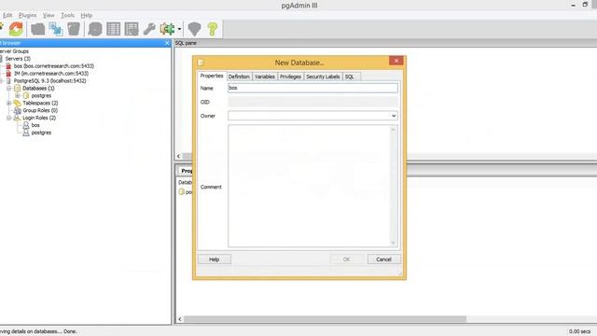Switch to the Privileges tab

(290, 77)
